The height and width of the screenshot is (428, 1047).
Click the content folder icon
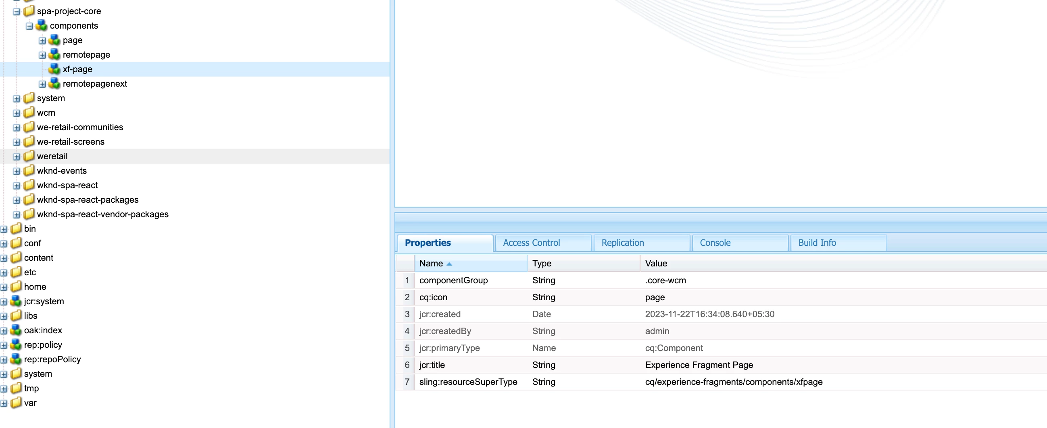pos(16,258)
